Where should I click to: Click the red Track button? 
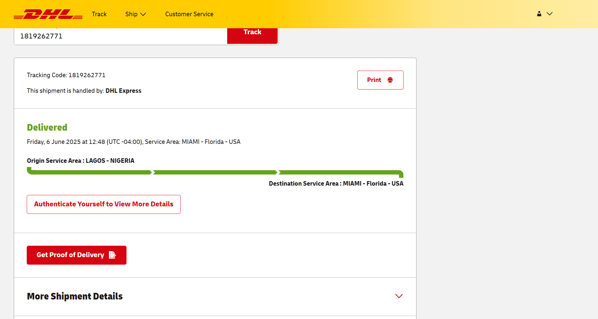tap(252, 35)
